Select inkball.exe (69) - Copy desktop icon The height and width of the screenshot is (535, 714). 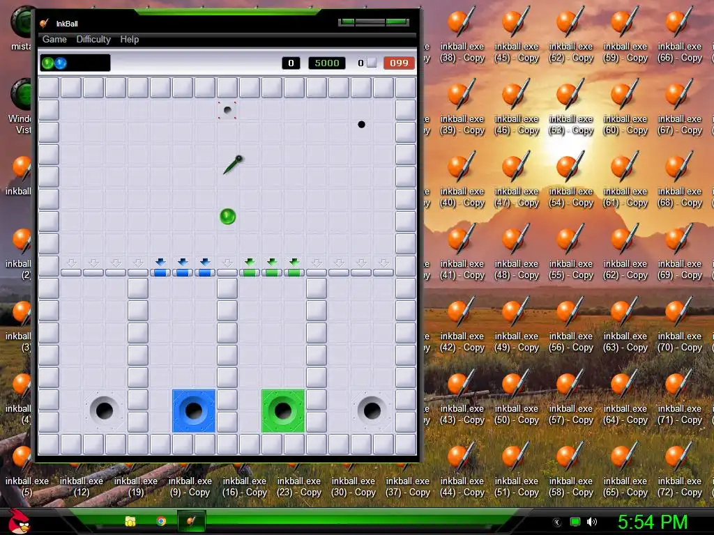[x=679, y=250]
